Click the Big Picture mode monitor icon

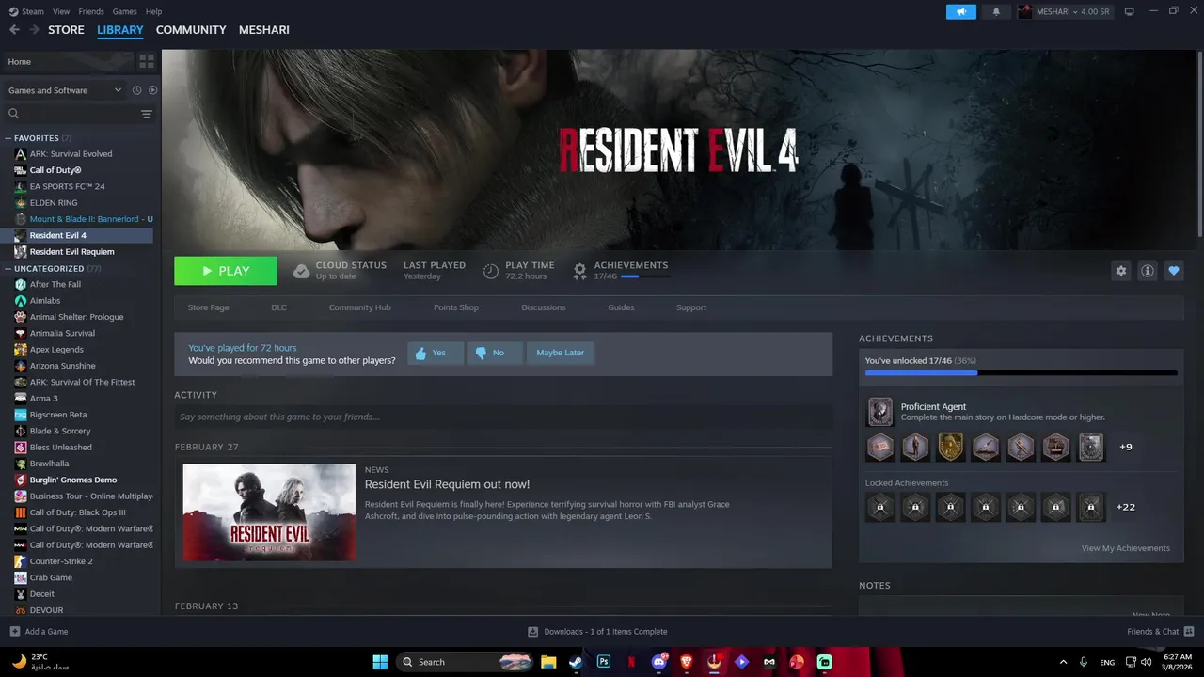[1129, 11]
